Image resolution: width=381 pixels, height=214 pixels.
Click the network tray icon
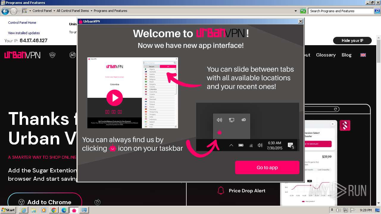[x=346, y=210]
